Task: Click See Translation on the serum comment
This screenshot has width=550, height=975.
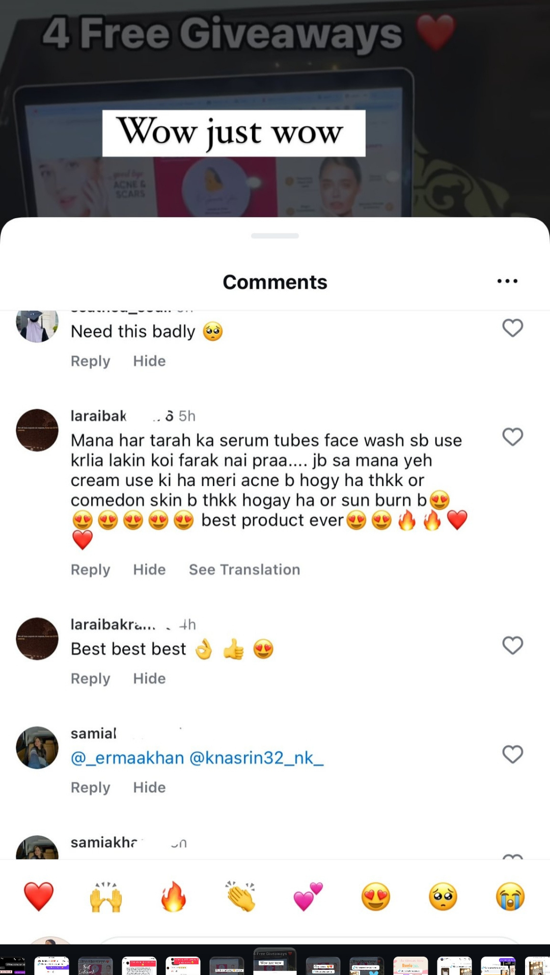Action: coord(244,570)
